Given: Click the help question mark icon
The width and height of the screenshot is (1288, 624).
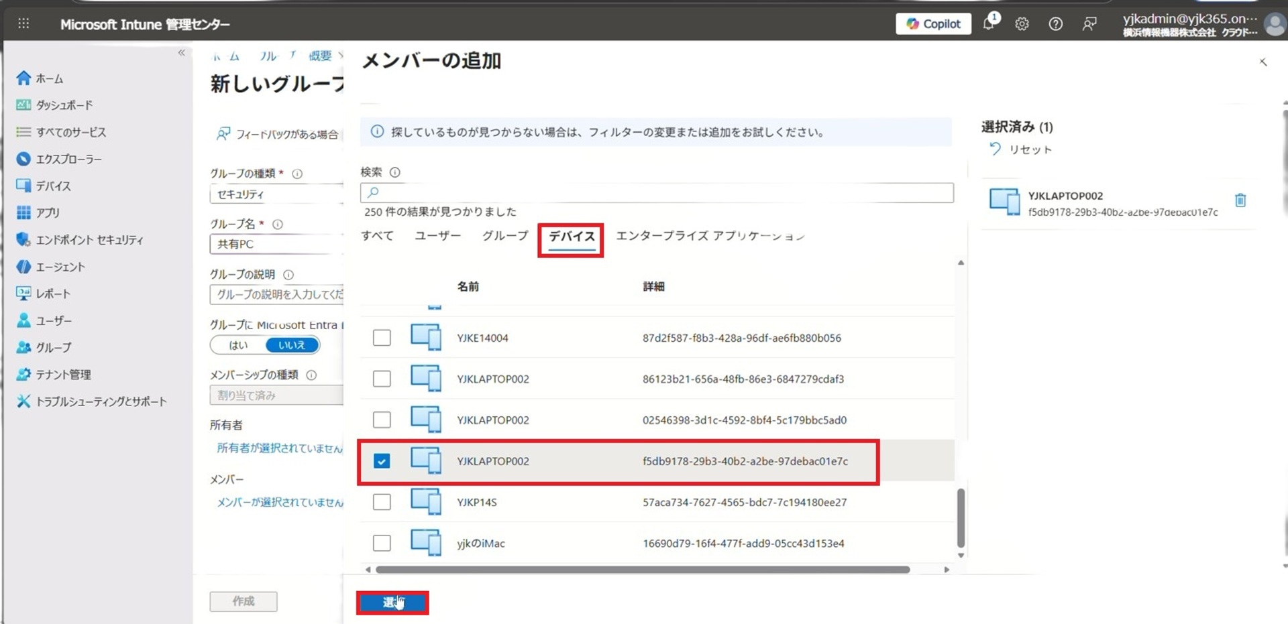Looking at the screenshot, I should click(x=1055, y=24).
